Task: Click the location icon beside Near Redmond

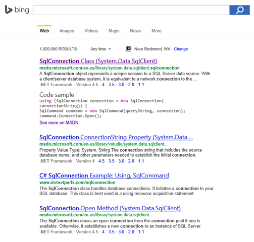Action: (129, 49)
